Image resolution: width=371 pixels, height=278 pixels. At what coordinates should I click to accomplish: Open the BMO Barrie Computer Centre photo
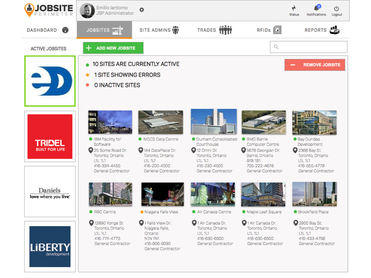[264, 122]
